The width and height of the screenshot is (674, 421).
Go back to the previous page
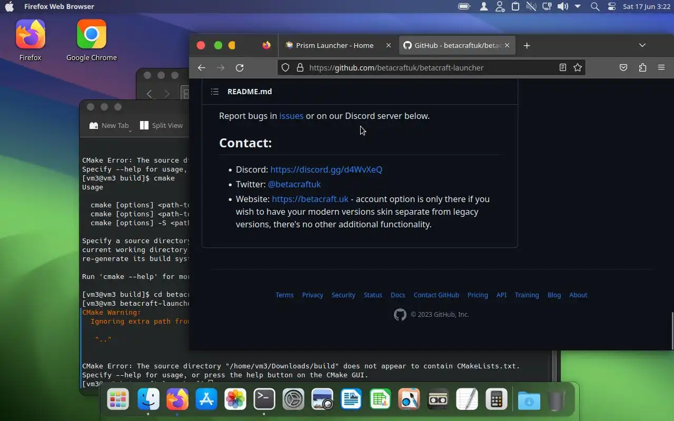pyautogui.click(x=202, y=67)
